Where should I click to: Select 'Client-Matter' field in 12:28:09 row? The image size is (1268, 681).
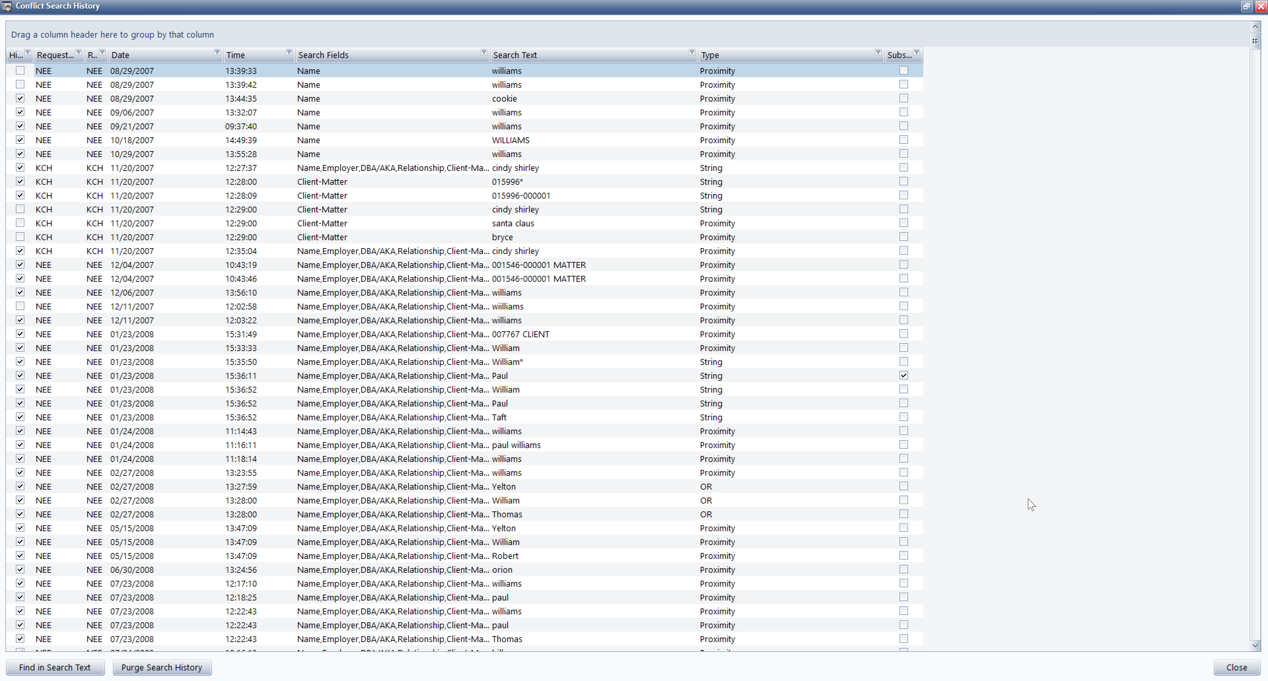(x=322, y=196)
